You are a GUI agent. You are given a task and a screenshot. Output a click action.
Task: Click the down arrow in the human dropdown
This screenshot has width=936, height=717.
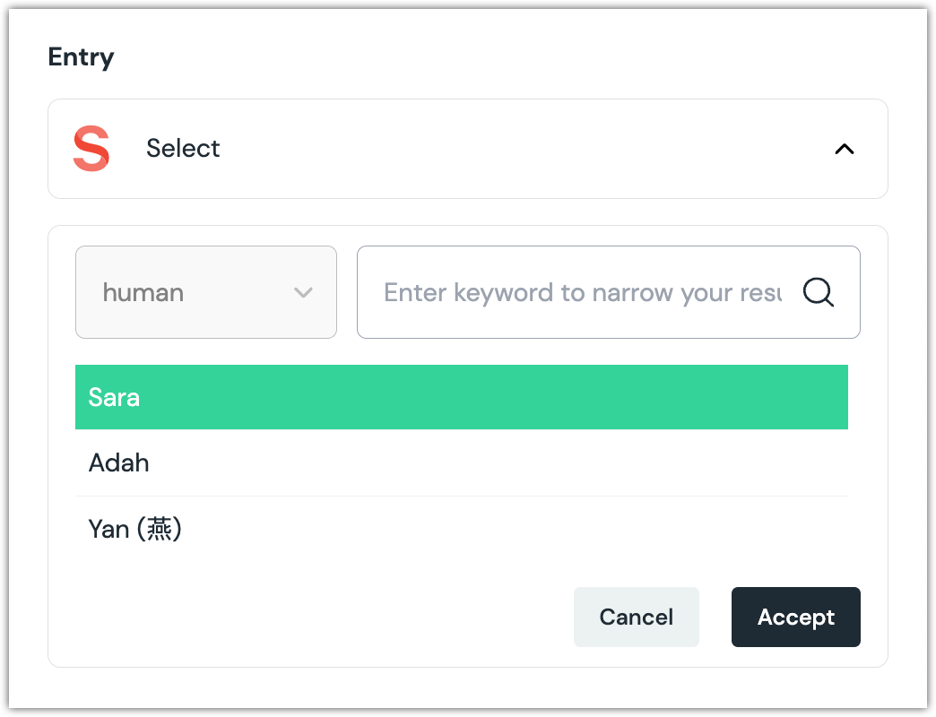click(303, 293)
